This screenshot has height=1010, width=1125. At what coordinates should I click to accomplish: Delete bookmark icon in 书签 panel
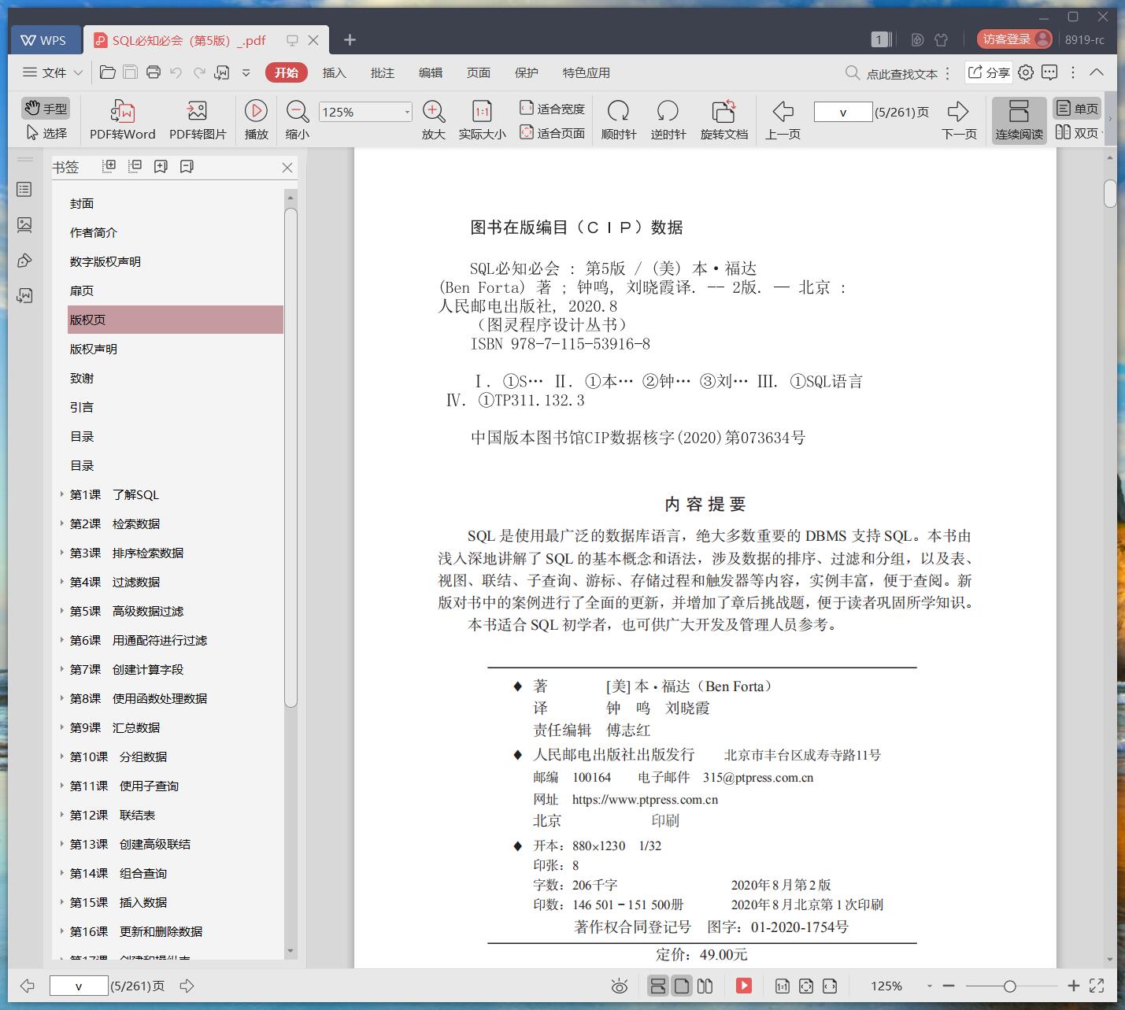point(187,166)
